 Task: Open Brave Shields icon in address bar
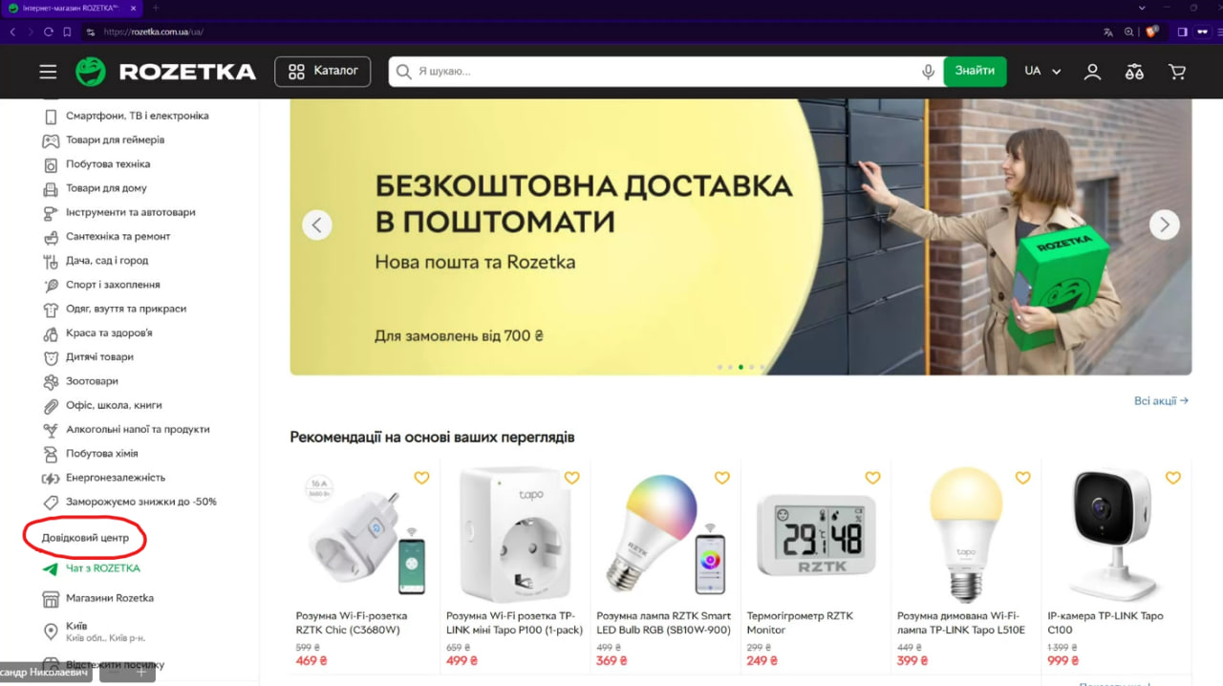[1151, 32]
